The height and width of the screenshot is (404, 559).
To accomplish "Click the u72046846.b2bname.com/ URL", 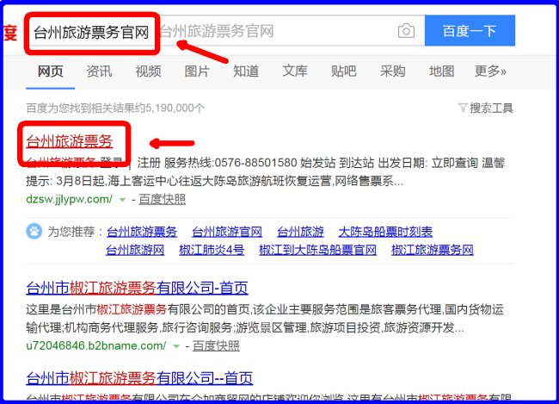I will tap(96, 345).
